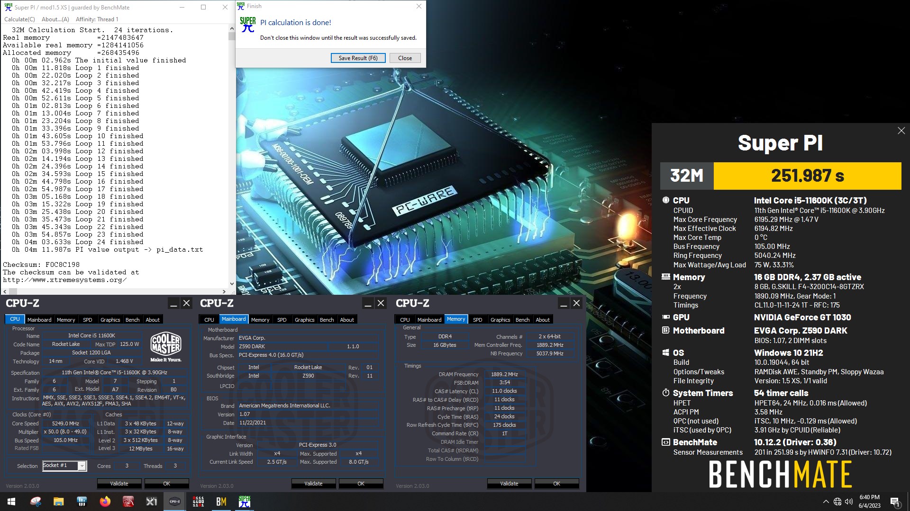The height and width of the screenshot is (511, 910).
Task: Minimize the first CPU-Z window
Action: coord(173,303)
